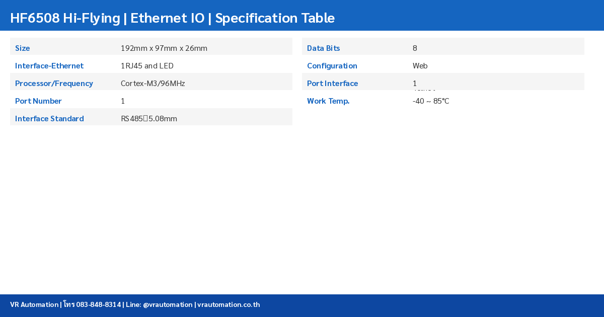Click the 192mm x 97mm x 26mm value

[164, 48]
